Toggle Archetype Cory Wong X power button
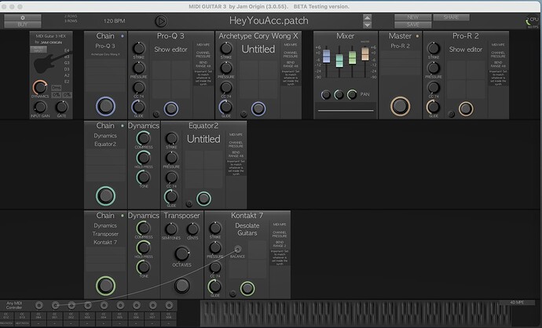The height and width of the screenshot is (328, 542). 244,114
